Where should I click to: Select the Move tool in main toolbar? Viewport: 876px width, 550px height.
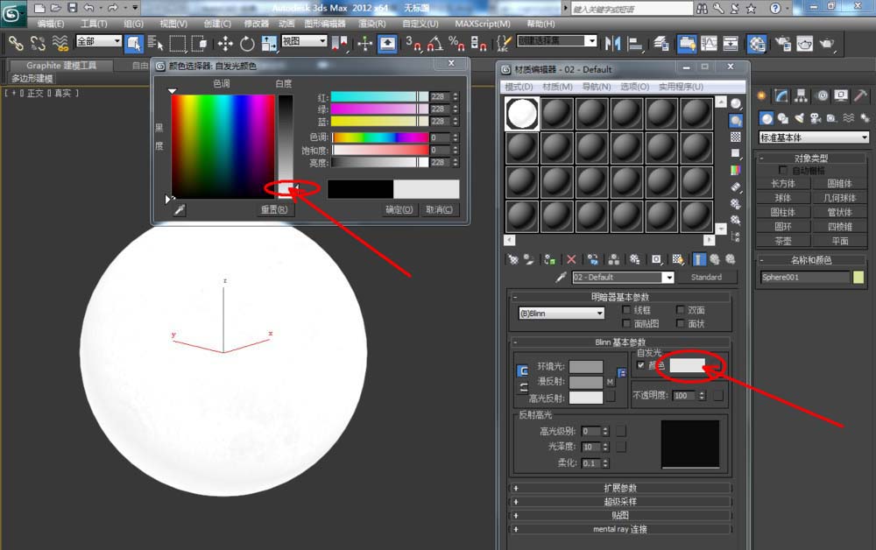(225, 44)
